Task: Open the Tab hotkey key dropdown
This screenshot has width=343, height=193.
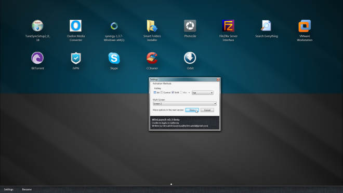Action: click(203, 93)
